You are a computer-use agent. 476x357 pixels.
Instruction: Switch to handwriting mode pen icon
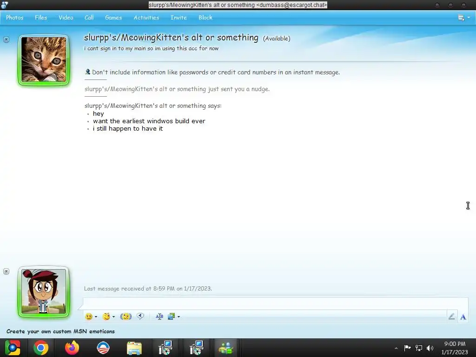point(452,317)
